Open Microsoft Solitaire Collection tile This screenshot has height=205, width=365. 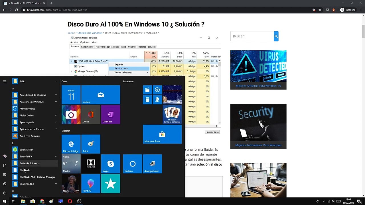pos(172,114)
